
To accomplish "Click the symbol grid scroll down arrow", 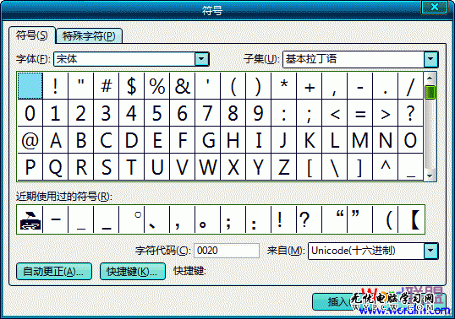I will [430, 176].
